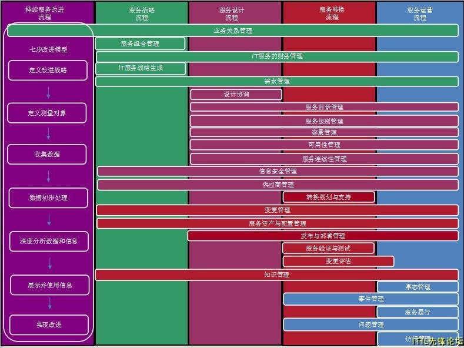Click the 变更管理 bar
464x348 pixels.
point(277,210)
